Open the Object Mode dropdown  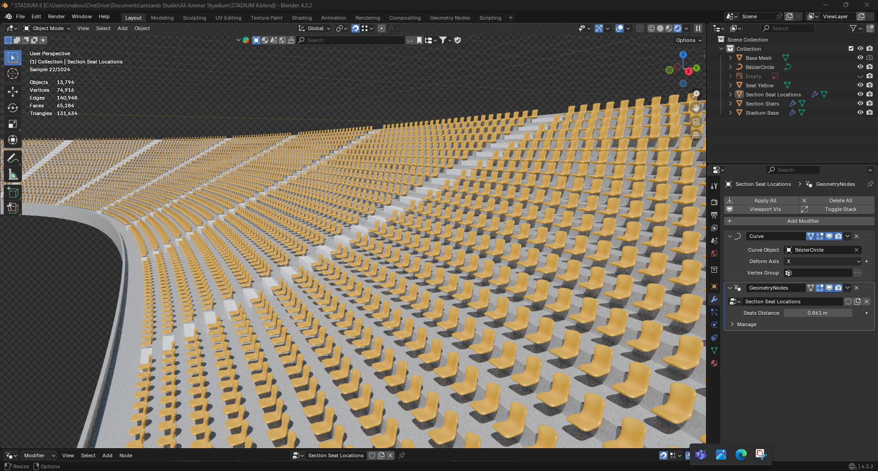(x=47, y=28)
